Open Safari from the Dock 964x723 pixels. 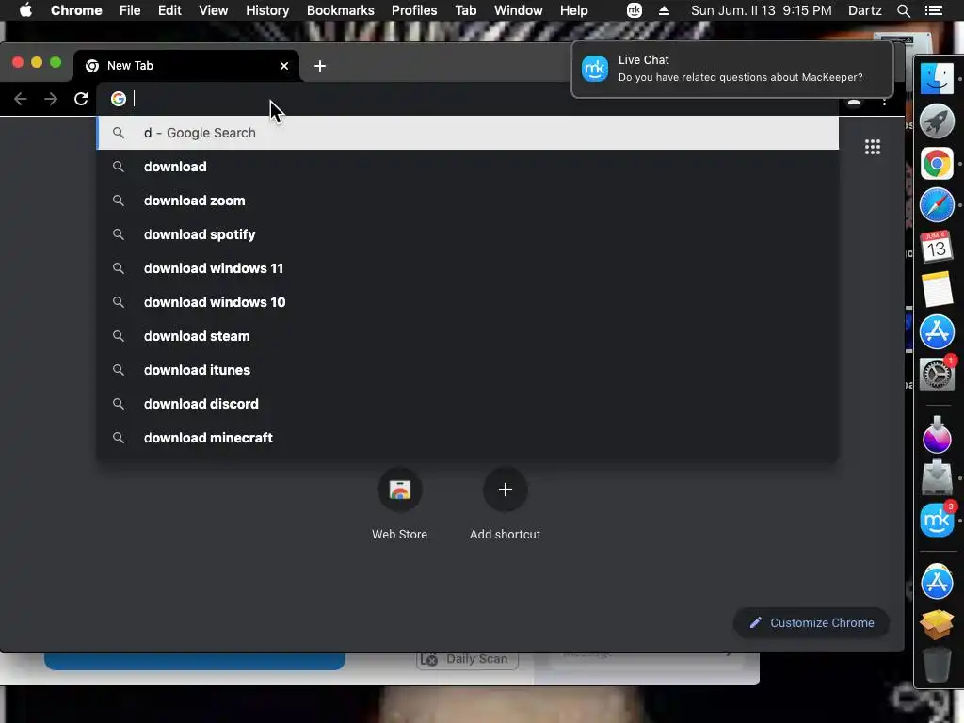coord(937,204)
